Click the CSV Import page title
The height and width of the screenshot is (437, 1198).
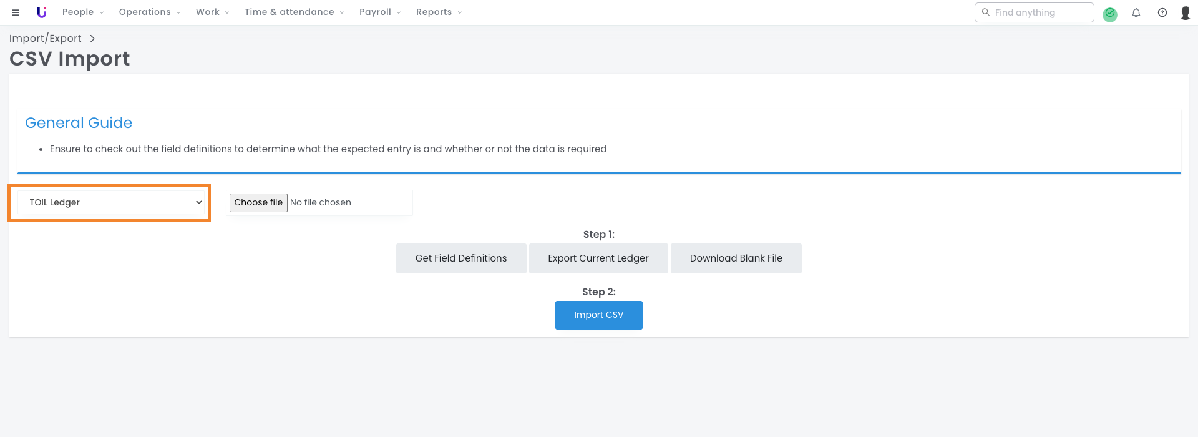pos(70,59)
